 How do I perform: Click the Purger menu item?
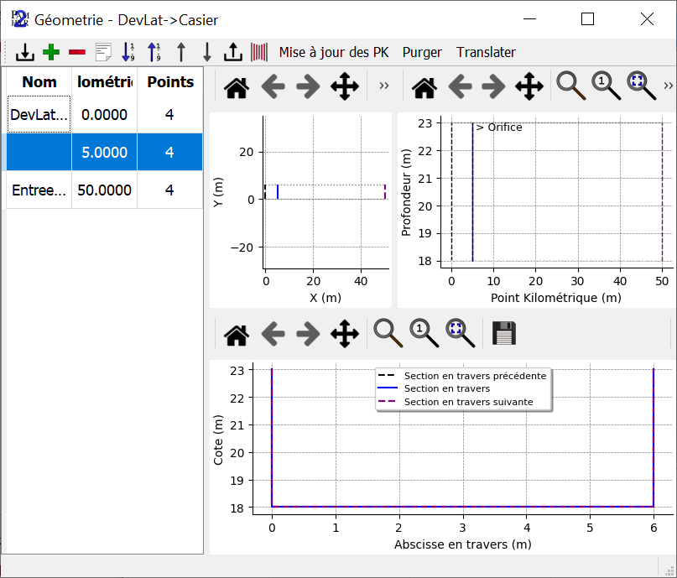(x=422, y=52)
